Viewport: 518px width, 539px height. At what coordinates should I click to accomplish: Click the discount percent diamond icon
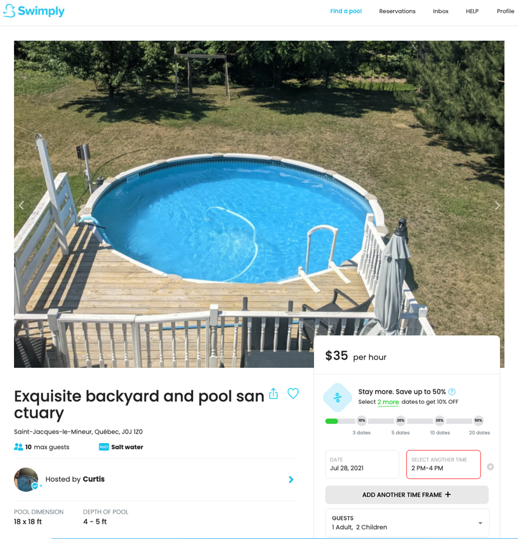pos(337,397)
